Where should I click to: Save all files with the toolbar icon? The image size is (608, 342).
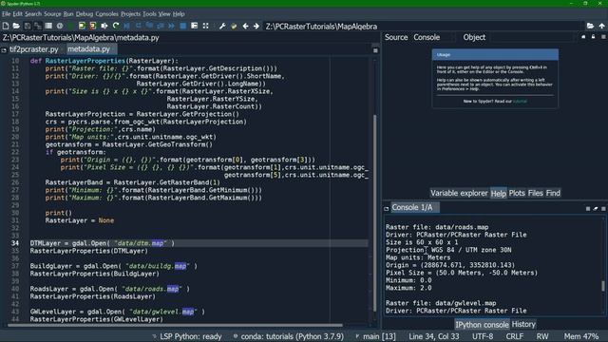[x=38, y=26]
